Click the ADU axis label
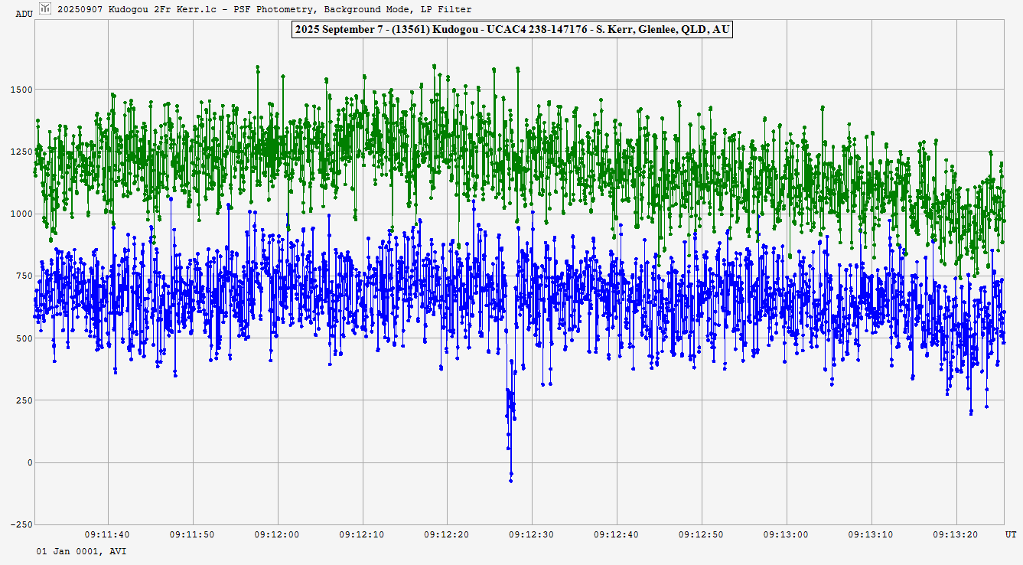Screen dimensions: 1023x565 click(24, 14)
